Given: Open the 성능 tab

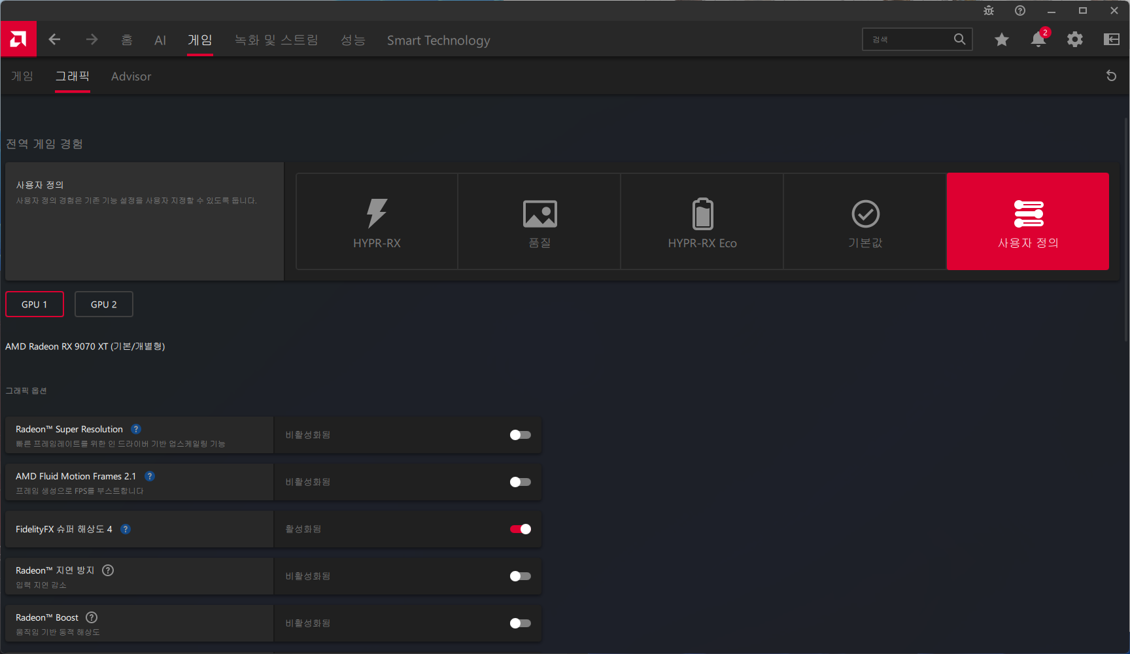Looking at the screenshot, I should pos(353,40).
